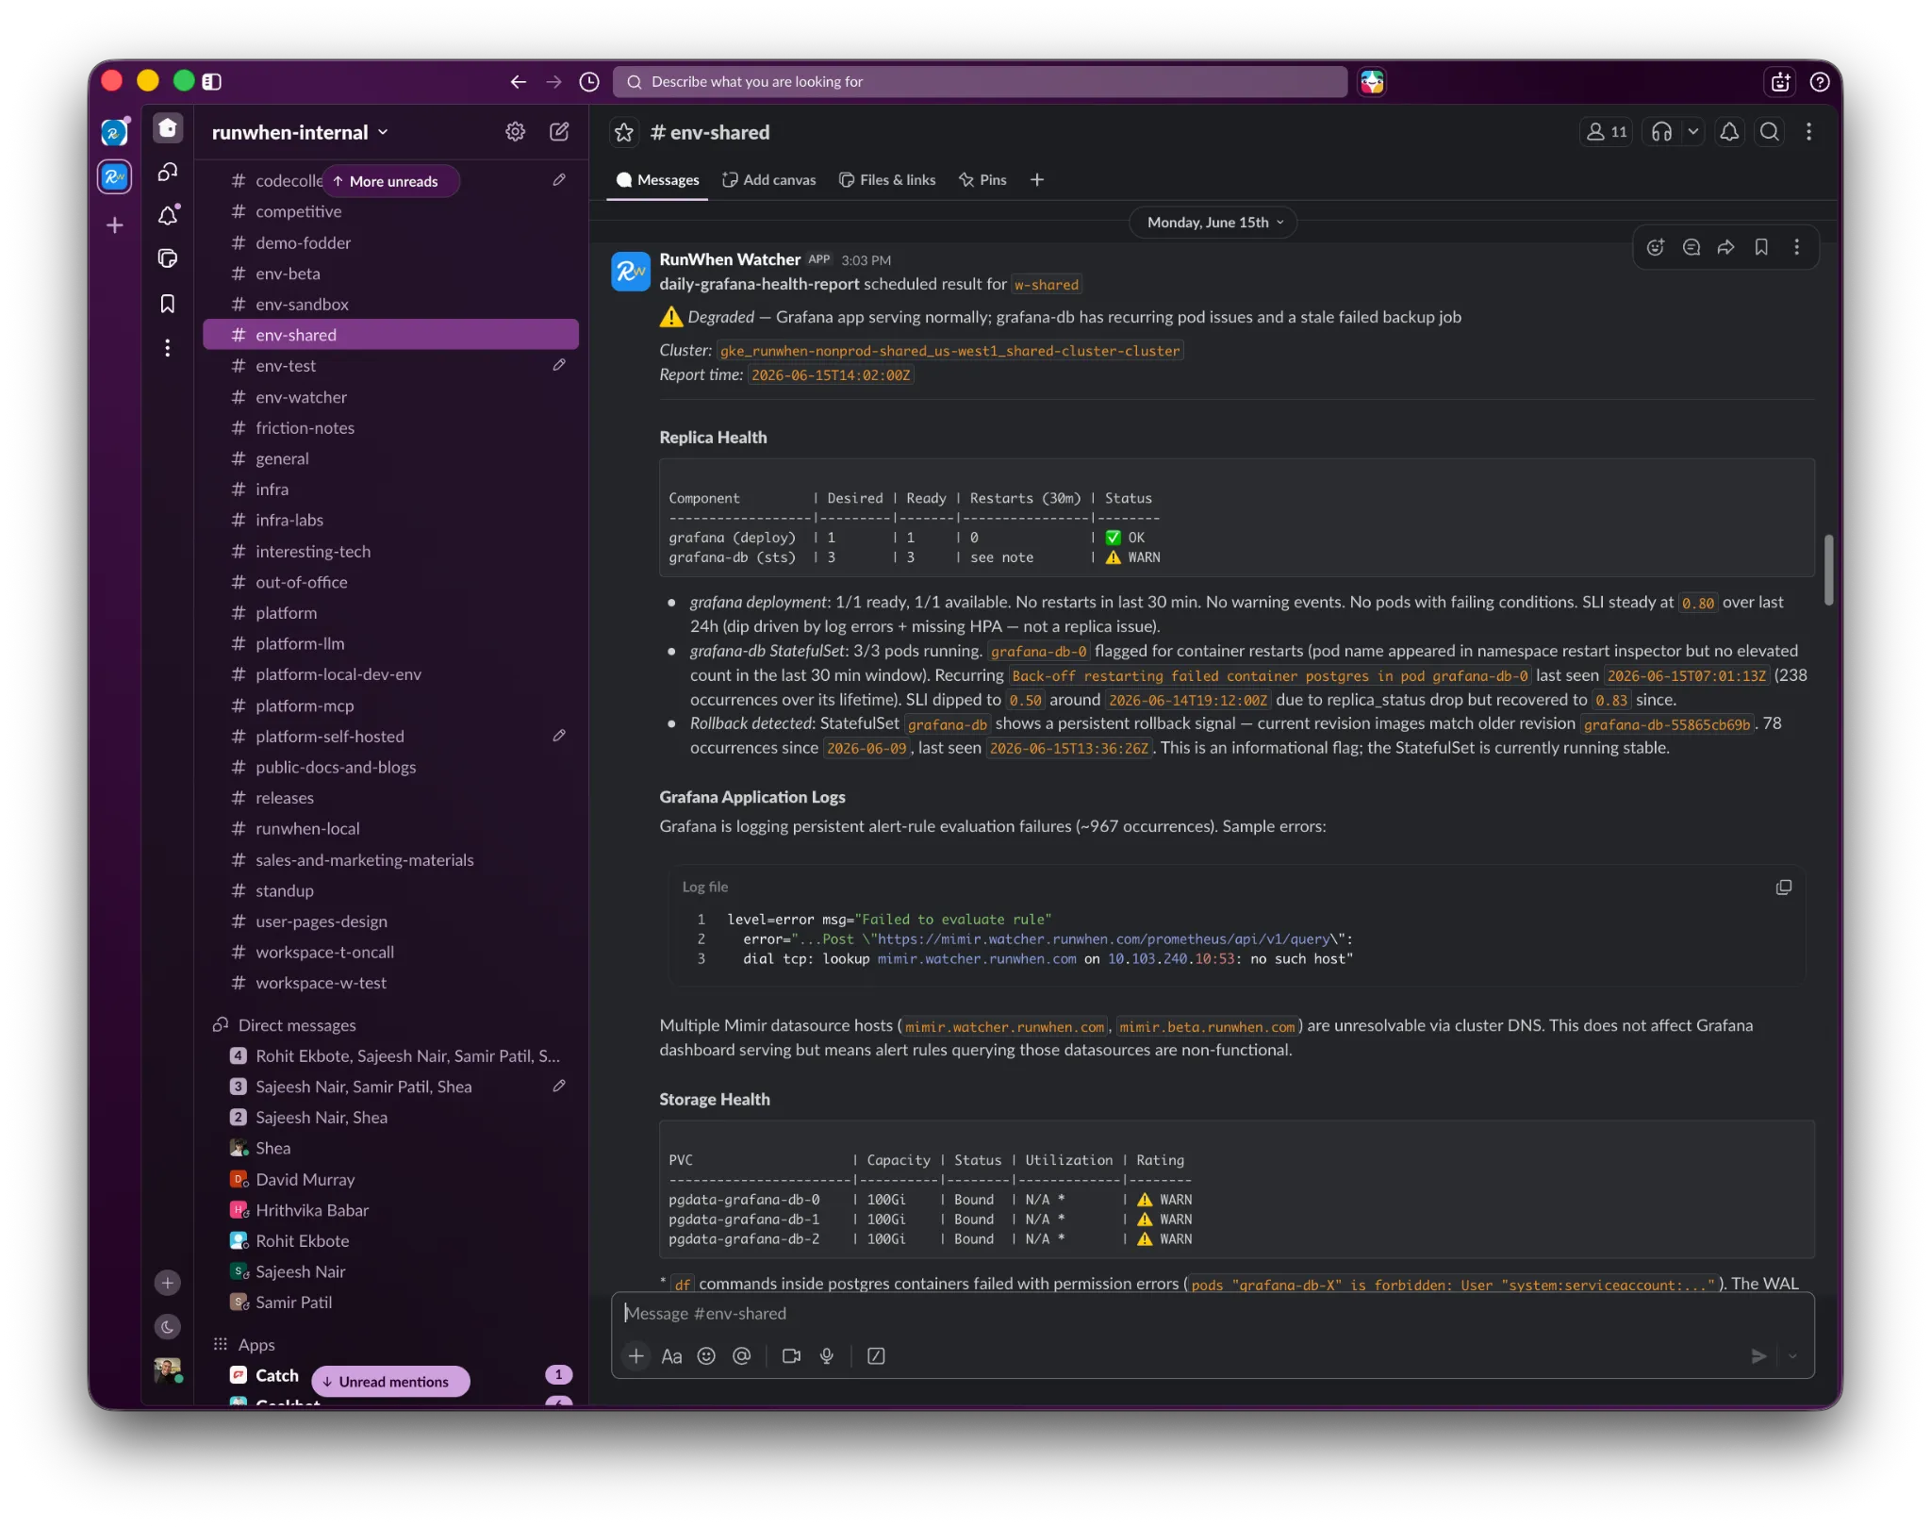Image resolution: width=1931 pixels, height=1527 pixels.
Task: Compose a new message with pencil icon
Action: [559, 132]
